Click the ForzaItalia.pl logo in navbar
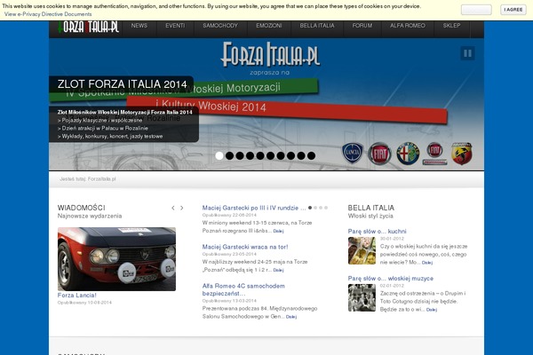 (x=88, y=27)
